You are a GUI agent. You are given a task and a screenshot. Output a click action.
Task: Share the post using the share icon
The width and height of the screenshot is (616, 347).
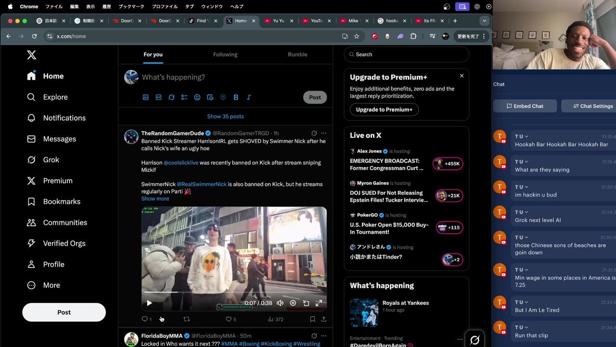coord(323,319)
